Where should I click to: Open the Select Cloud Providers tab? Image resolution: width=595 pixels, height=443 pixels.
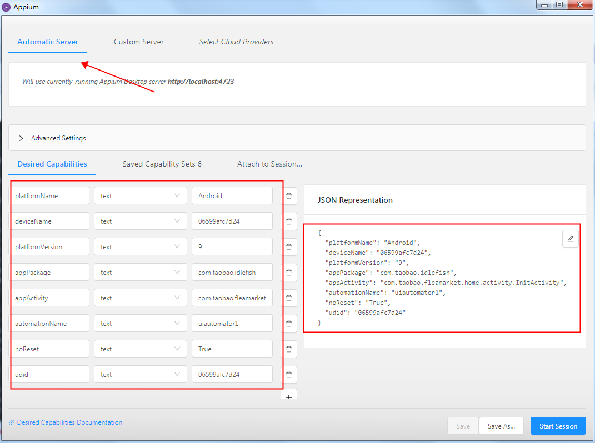[237, 42]
